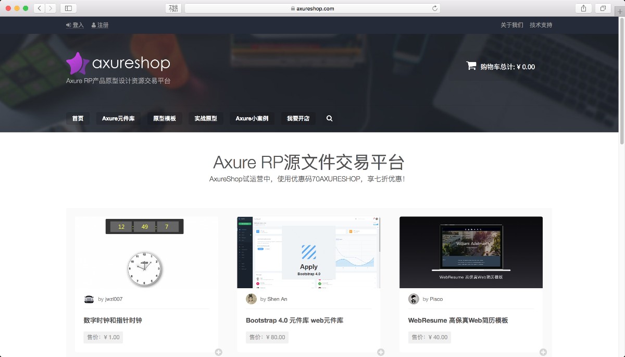Click the 售价 ¥ 1.00 price button
The height and width of the screenshot is (357, 625).
tap(103, 337)
